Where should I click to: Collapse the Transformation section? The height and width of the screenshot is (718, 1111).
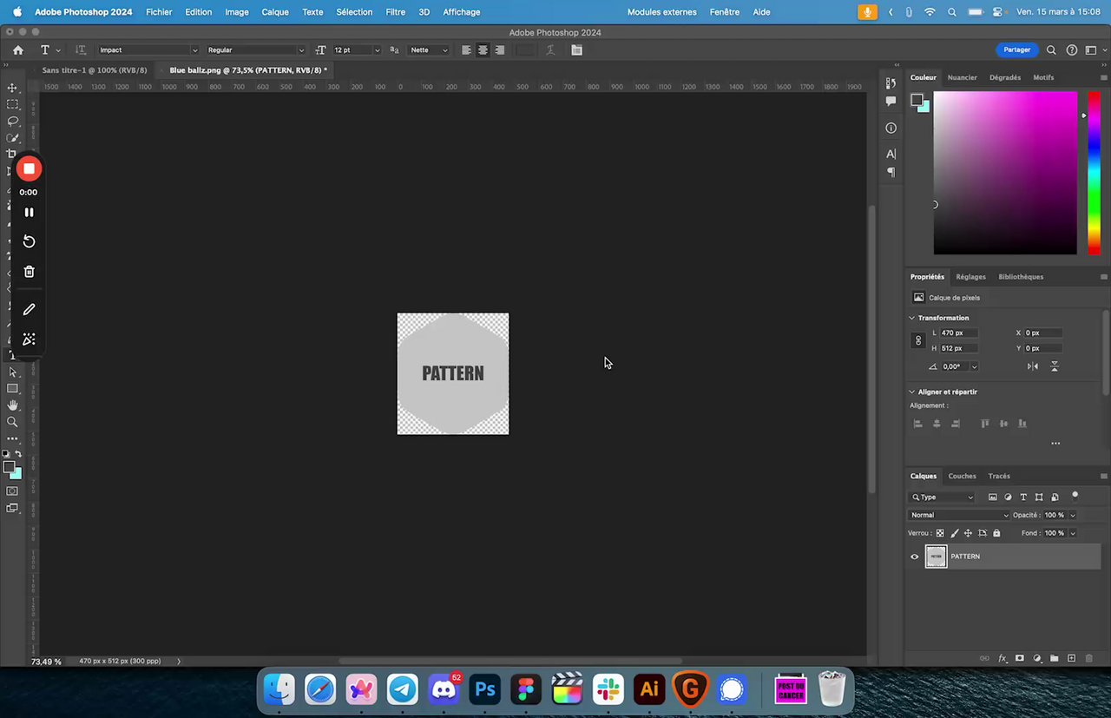pyautogui.click(x=912, y=318)
